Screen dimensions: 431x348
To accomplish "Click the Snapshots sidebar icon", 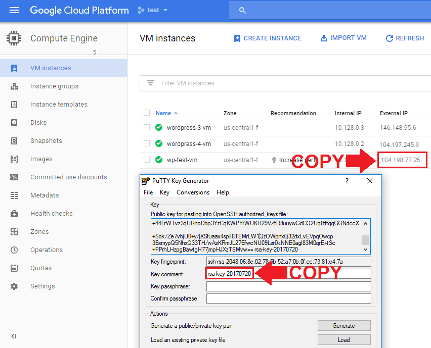I will (14, 141).
